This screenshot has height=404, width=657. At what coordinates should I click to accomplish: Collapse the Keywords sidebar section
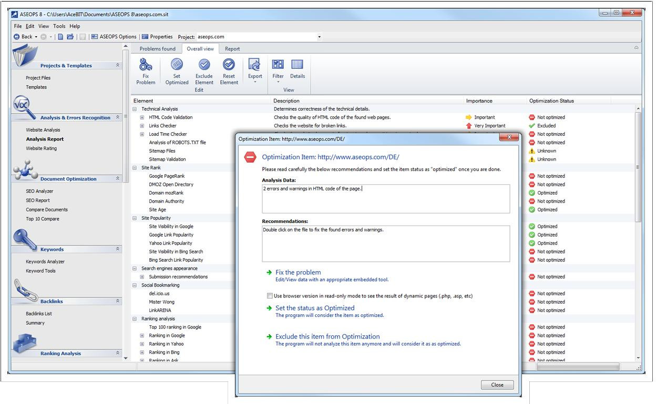(x=118, y=249)
